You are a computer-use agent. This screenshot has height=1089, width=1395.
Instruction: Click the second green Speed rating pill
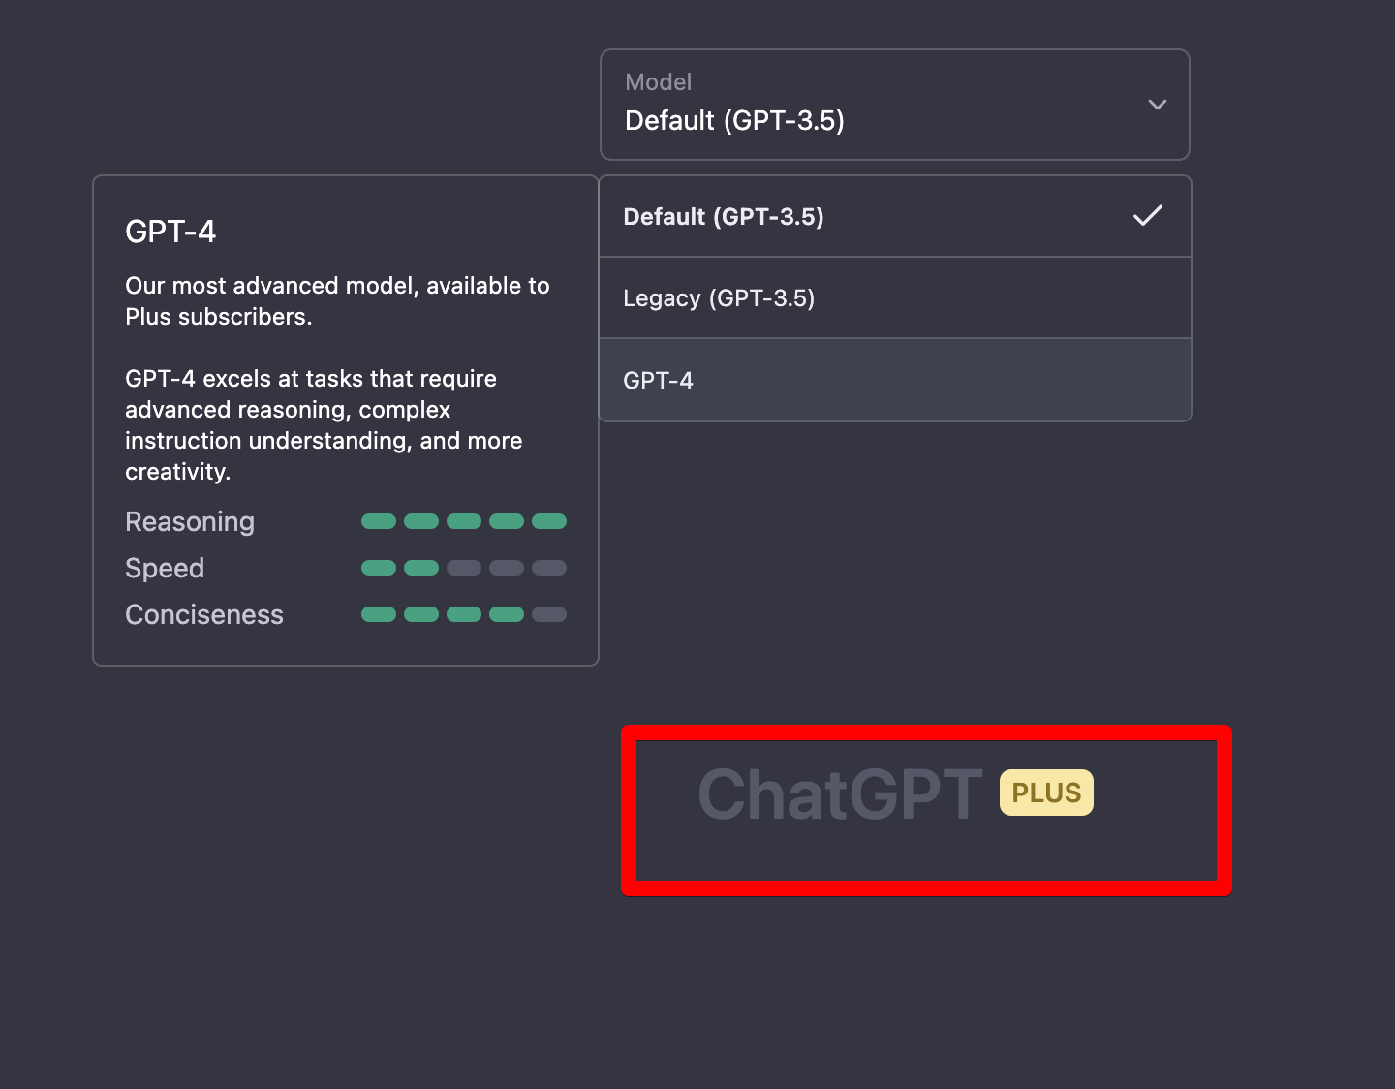point(421,568)
